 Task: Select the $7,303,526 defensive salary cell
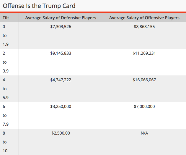[61, 27]
